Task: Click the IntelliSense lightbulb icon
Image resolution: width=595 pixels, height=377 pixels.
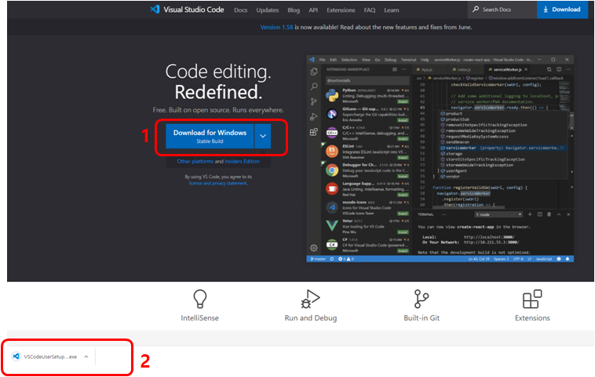Action: pos(200,298)
